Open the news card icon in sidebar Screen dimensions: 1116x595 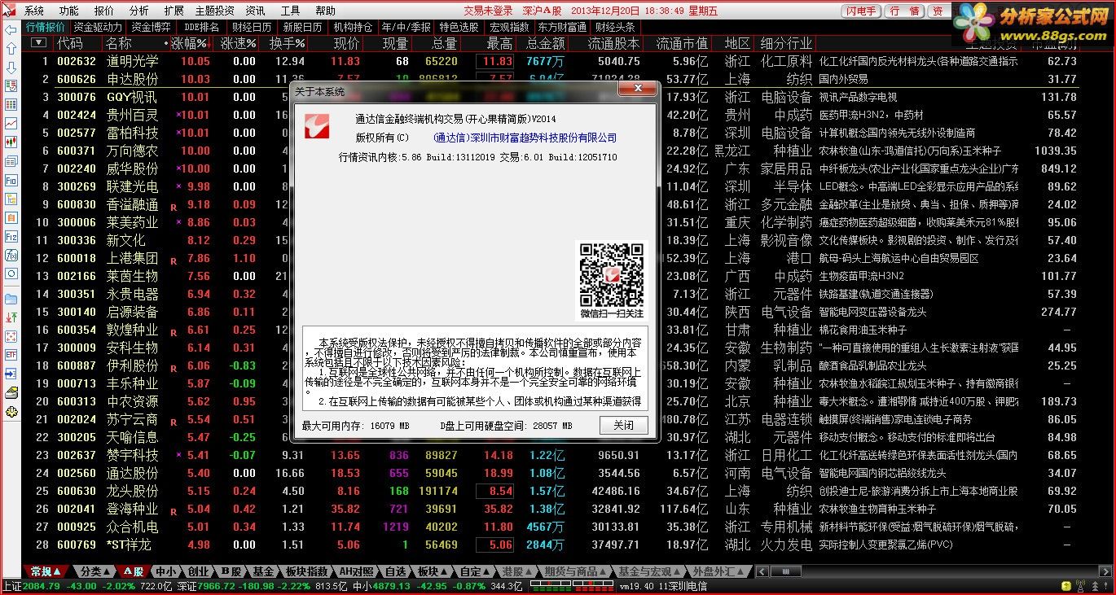(11, 161)
